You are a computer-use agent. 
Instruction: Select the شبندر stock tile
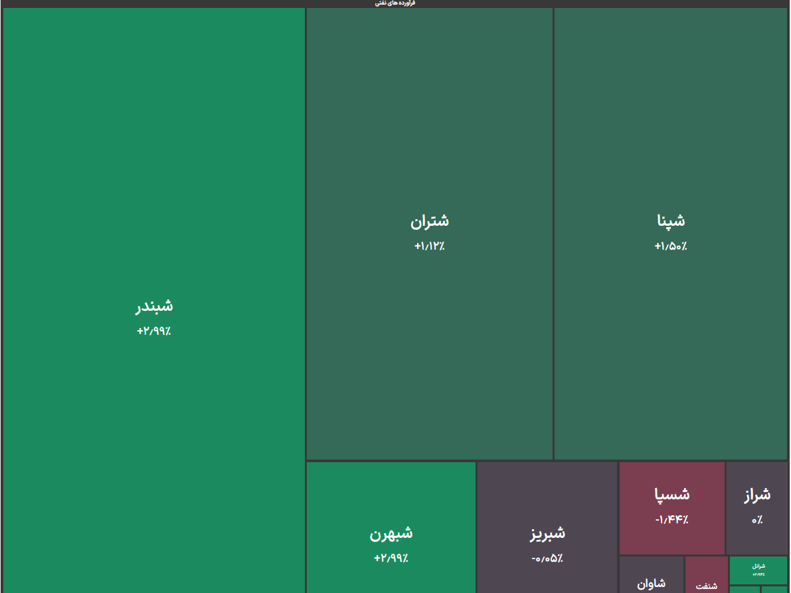tap(153, 199)
